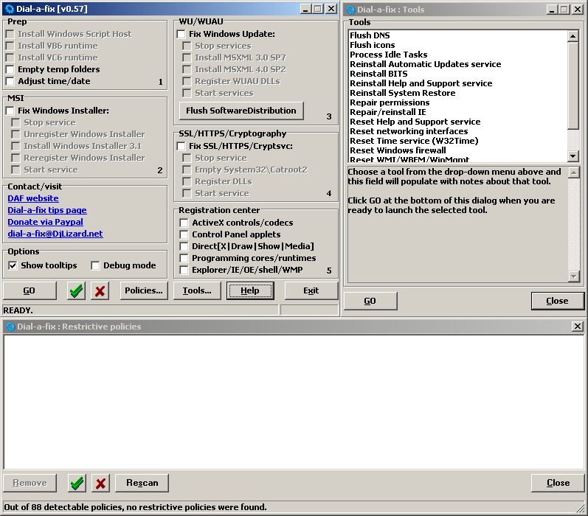Enable Programming cores/runtimes checkbox
The height and width of the screenshot is (516, 588).
(184, 258)
